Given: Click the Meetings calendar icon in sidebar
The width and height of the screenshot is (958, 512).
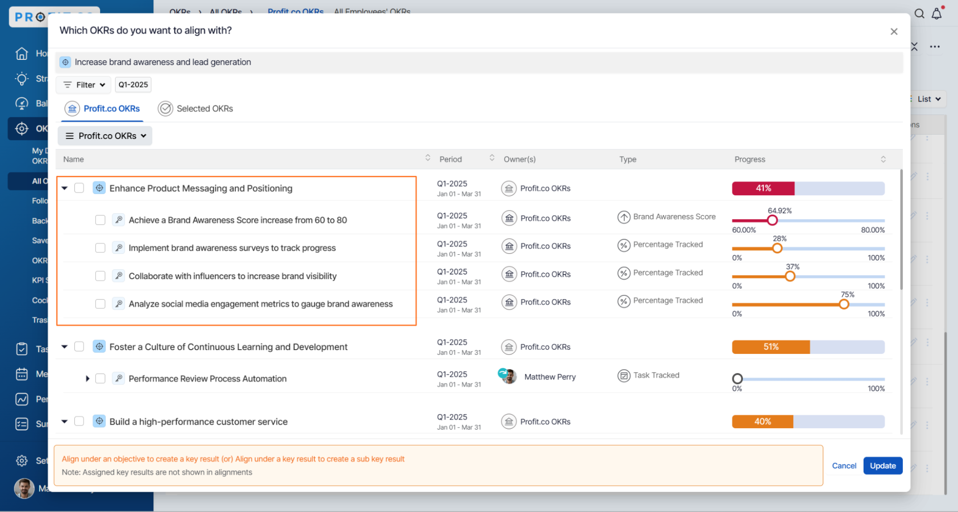Looking at the screenshot, I should [22, 374].
